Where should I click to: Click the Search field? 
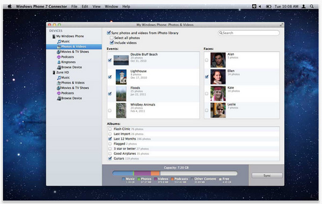(x=248, y=33)
